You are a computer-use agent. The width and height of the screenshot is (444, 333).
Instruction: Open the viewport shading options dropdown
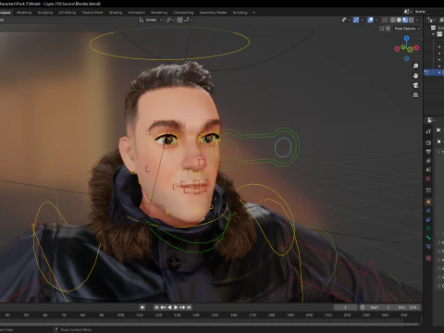coord(417,20)
